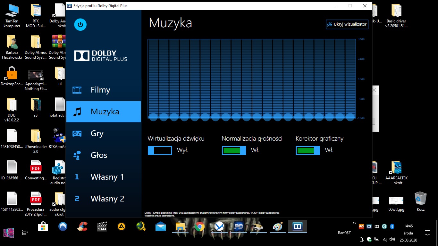Select 1581112802... text file icon
Image resolution: width=438 pixels, height=246 pixels.
[x=12, y=202]
